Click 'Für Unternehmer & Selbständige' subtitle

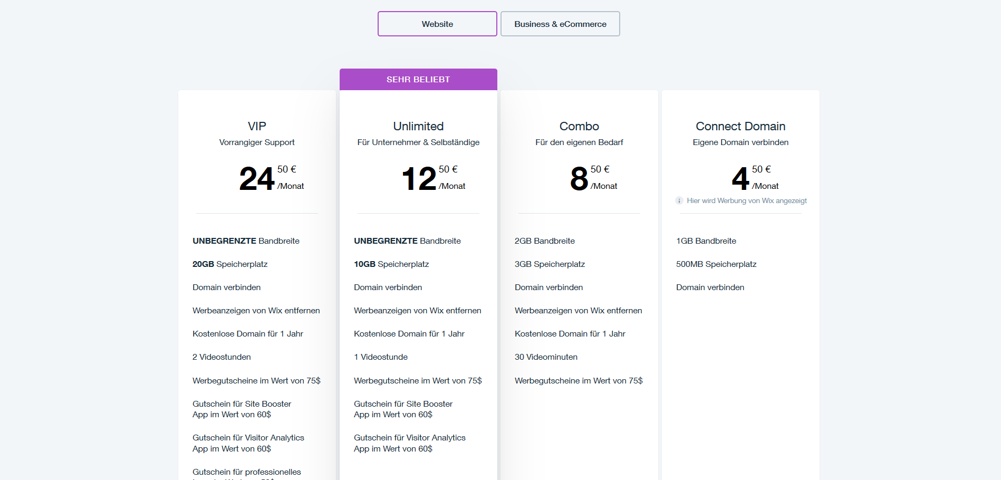click(x=418, y=142)
